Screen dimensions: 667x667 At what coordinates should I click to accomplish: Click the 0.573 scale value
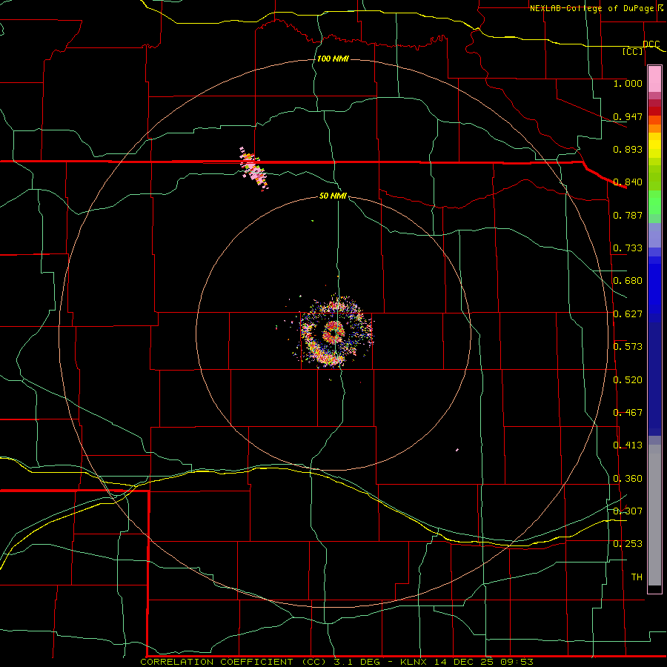pos(628,347)
